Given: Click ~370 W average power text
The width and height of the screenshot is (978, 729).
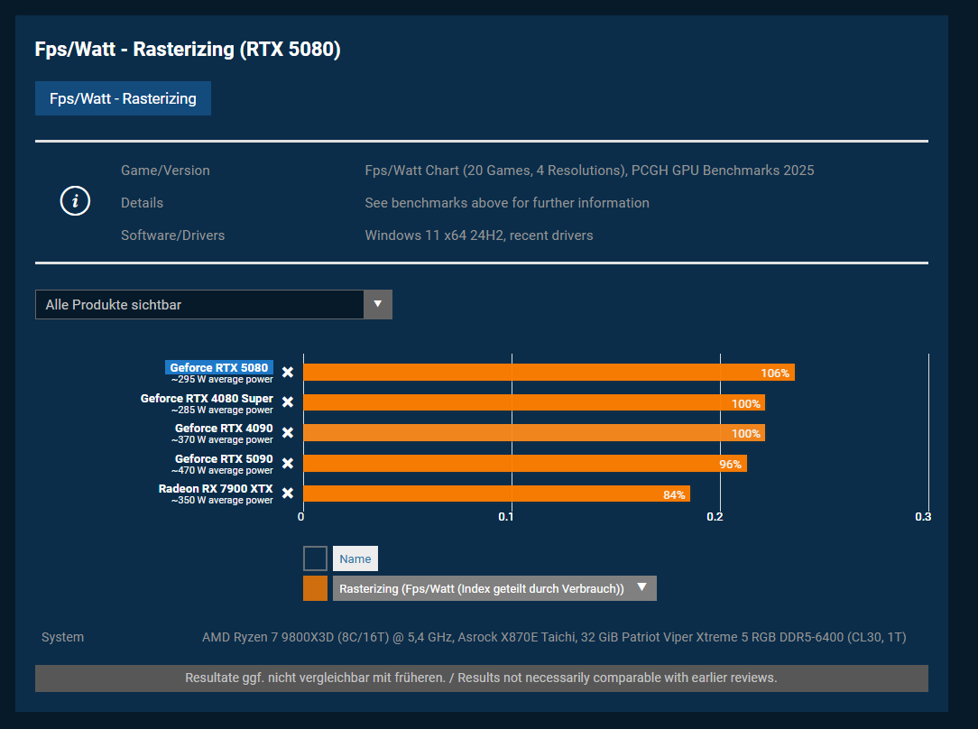Looking at the screenshot, I should click(x=222, y=439).
